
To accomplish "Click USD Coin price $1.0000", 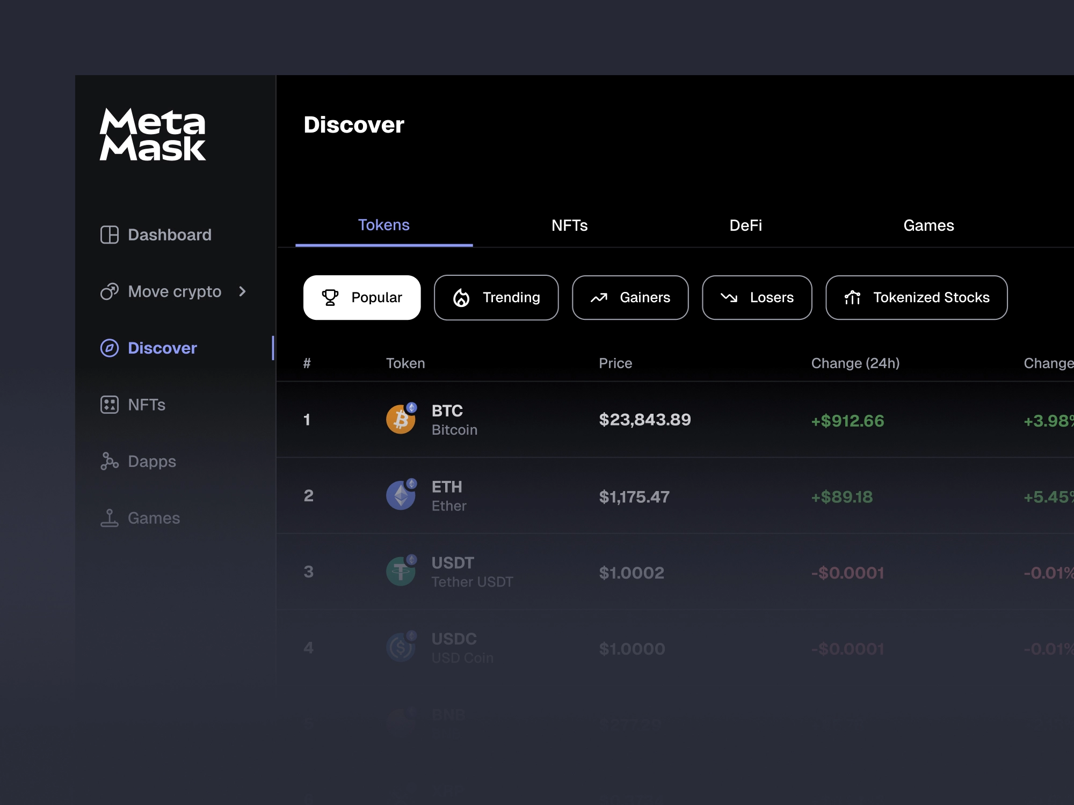I will coord(632,649).
